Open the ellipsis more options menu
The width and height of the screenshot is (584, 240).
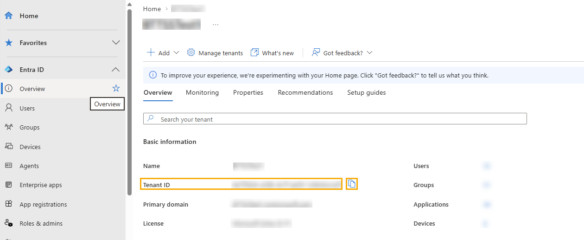click(216, 24)
